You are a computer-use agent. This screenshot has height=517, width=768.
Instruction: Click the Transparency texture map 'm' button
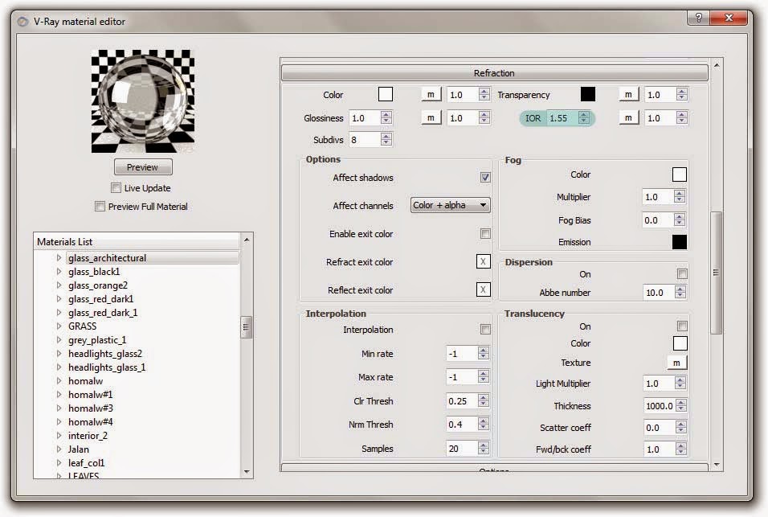(628, 94)
